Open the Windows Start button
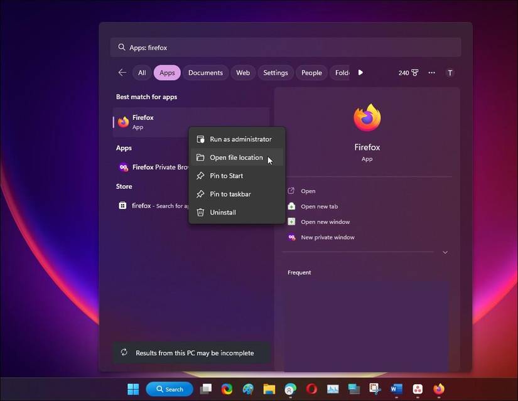Screen dimensions: 518x401 pyautogui.click(x=133, y=389)
